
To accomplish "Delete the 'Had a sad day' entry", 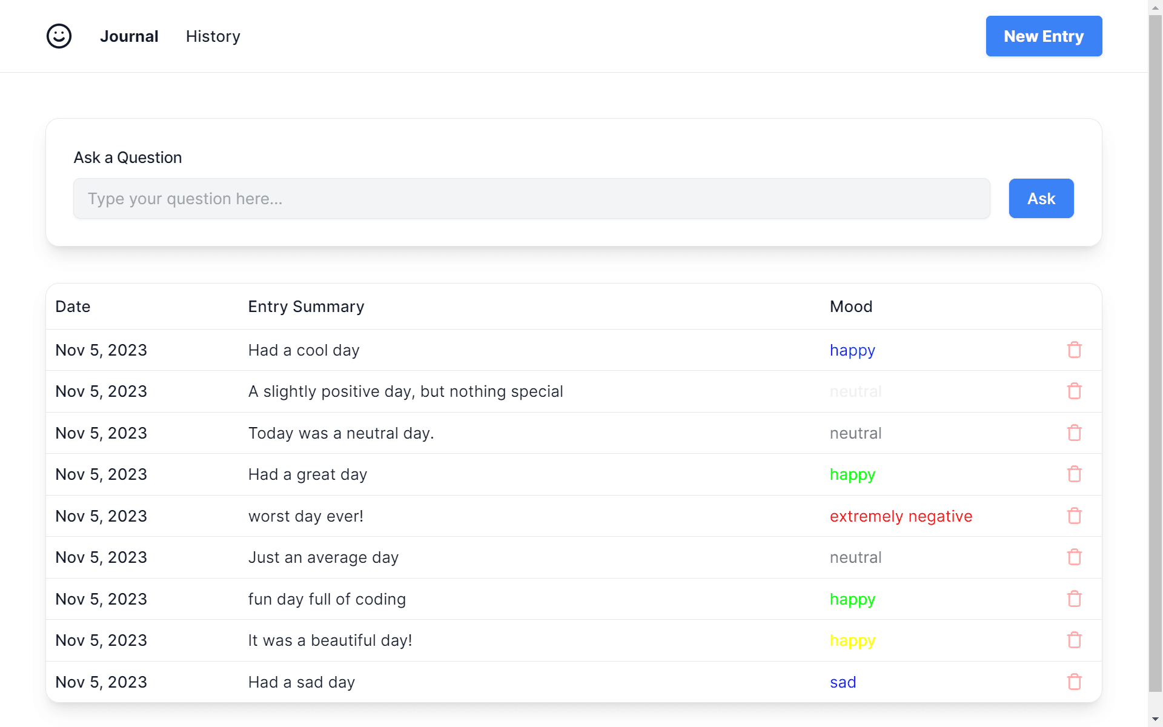I will pyautogui.click(x=1074, y=682).
